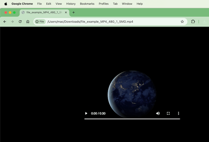This screenshot has height=142, width=209.
Task: Go forward to next page
Action: (x=12, y=22)
